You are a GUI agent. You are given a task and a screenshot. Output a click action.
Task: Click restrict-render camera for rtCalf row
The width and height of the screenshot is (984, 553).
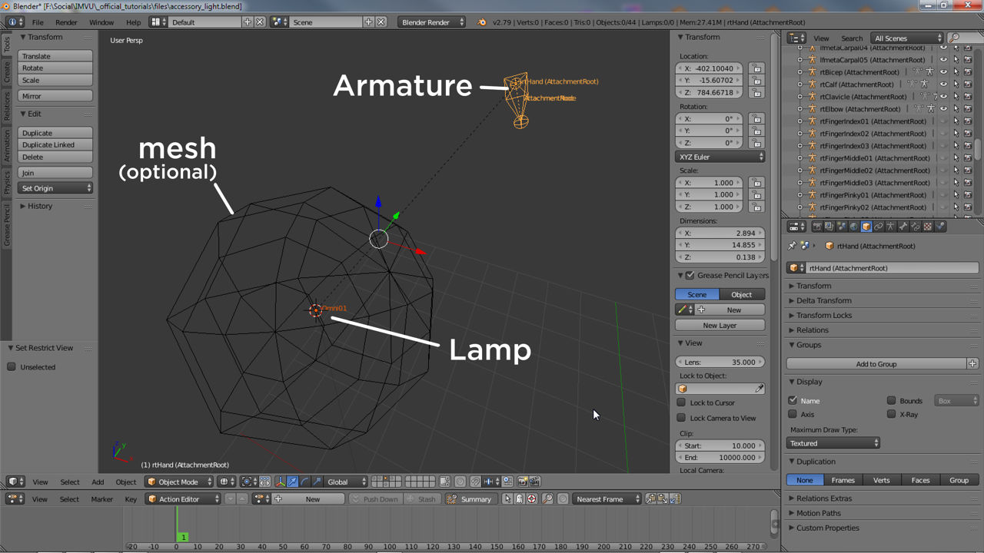pyautogui.click(x=968, y=84)
